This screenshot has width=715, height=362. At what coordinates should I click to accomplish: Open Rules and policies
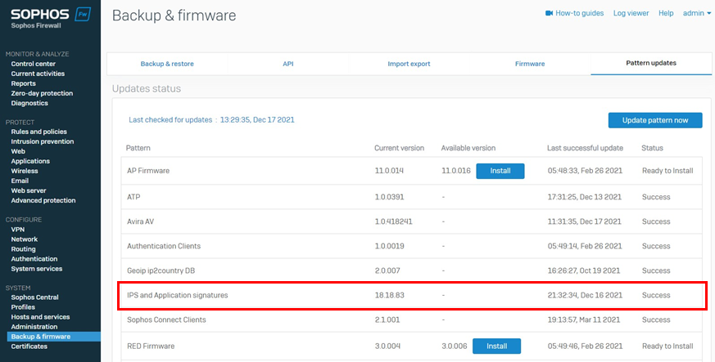[x=38, y=132]
